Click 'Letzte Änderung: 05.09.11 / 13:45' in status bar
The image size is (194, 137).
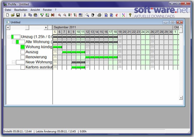[x=56, y=132]
